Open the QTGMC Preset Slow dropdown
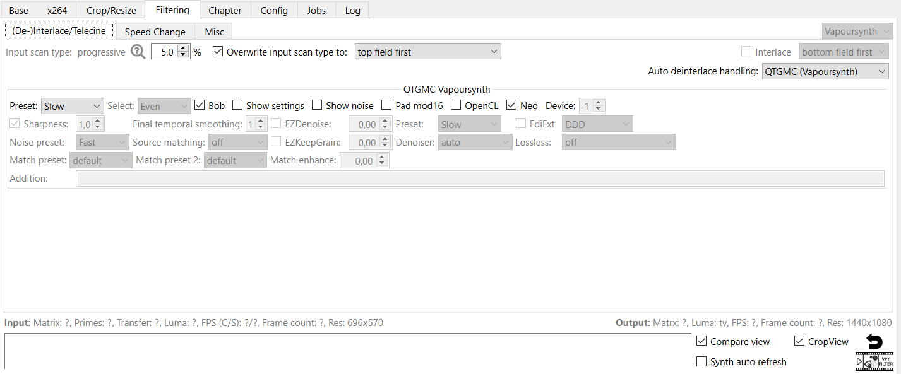The width and height of the screenshot is (901, 374). click(x=72, y=106)
